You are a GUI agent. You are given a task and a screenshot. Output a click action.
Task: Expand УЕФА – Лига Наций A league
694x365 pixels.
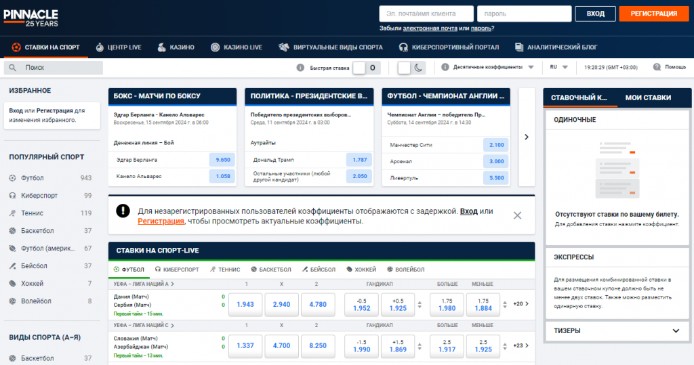pos(144,284)
